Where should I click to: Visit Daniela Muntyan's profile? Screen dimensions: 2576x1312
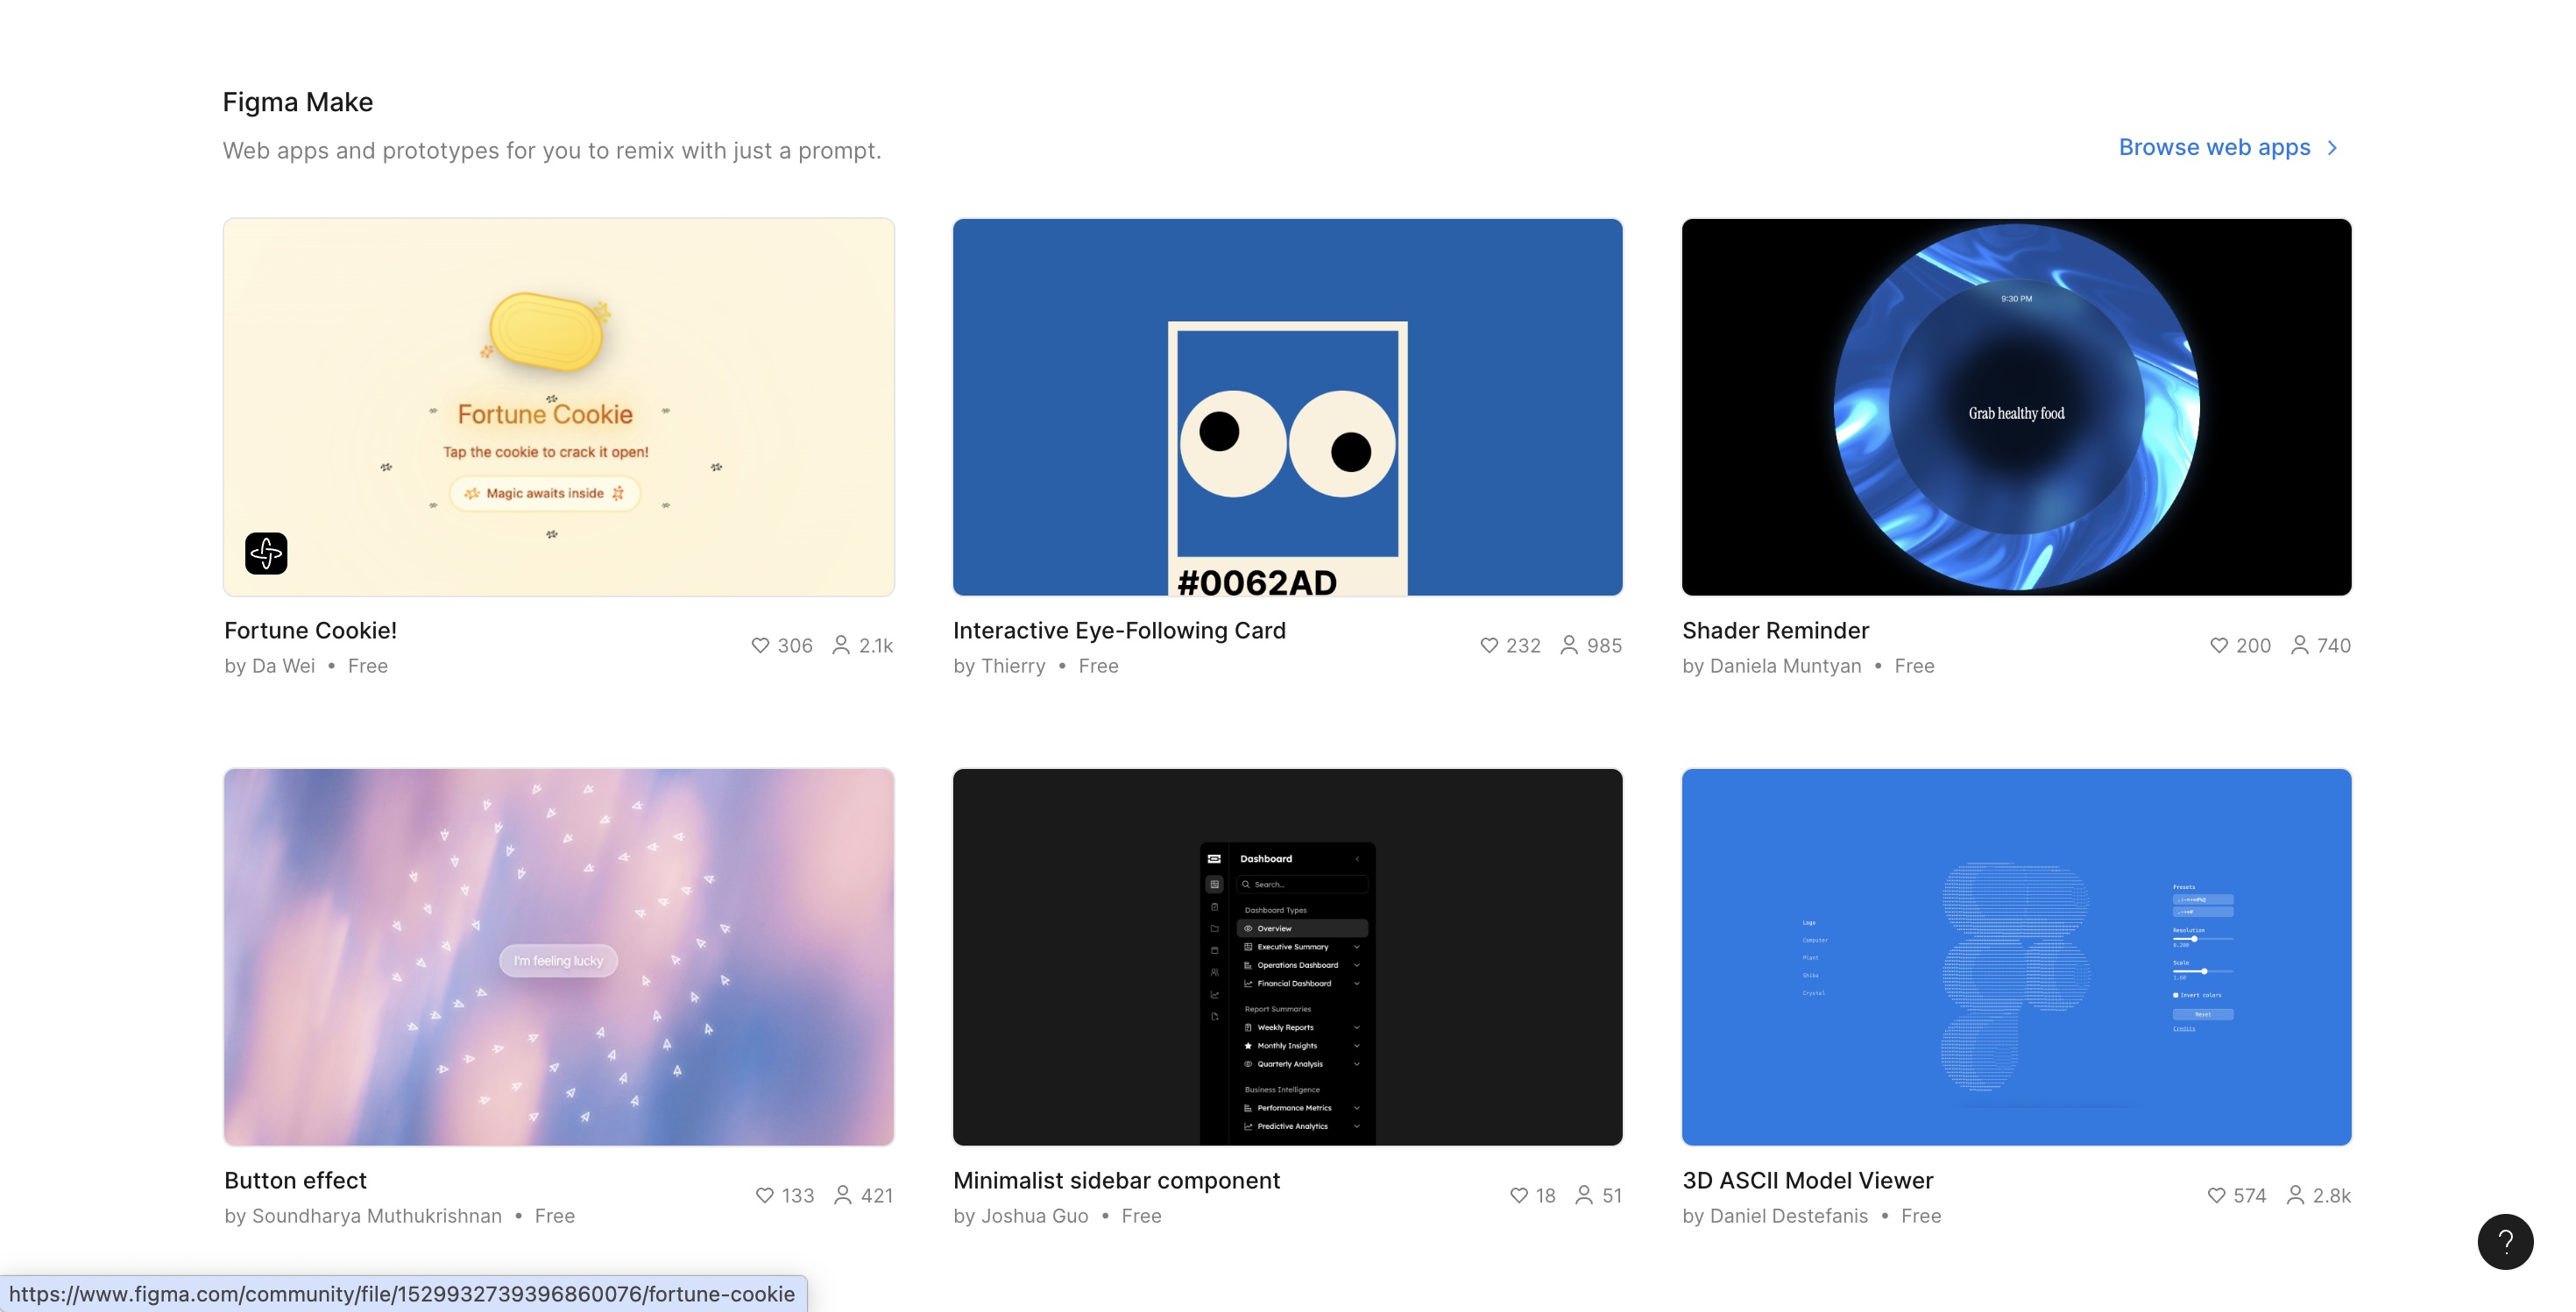pos(1785,666)
